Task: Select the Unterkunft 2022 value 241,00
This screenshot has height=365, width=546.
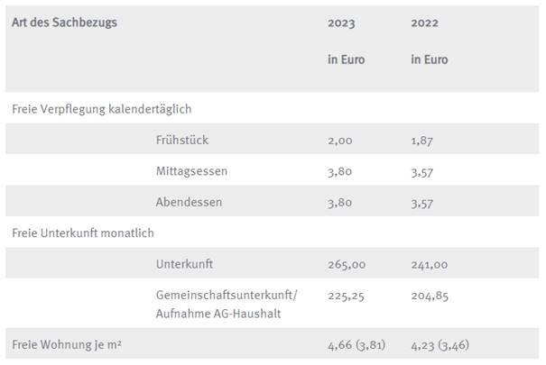Action: [x=430, y=265]
